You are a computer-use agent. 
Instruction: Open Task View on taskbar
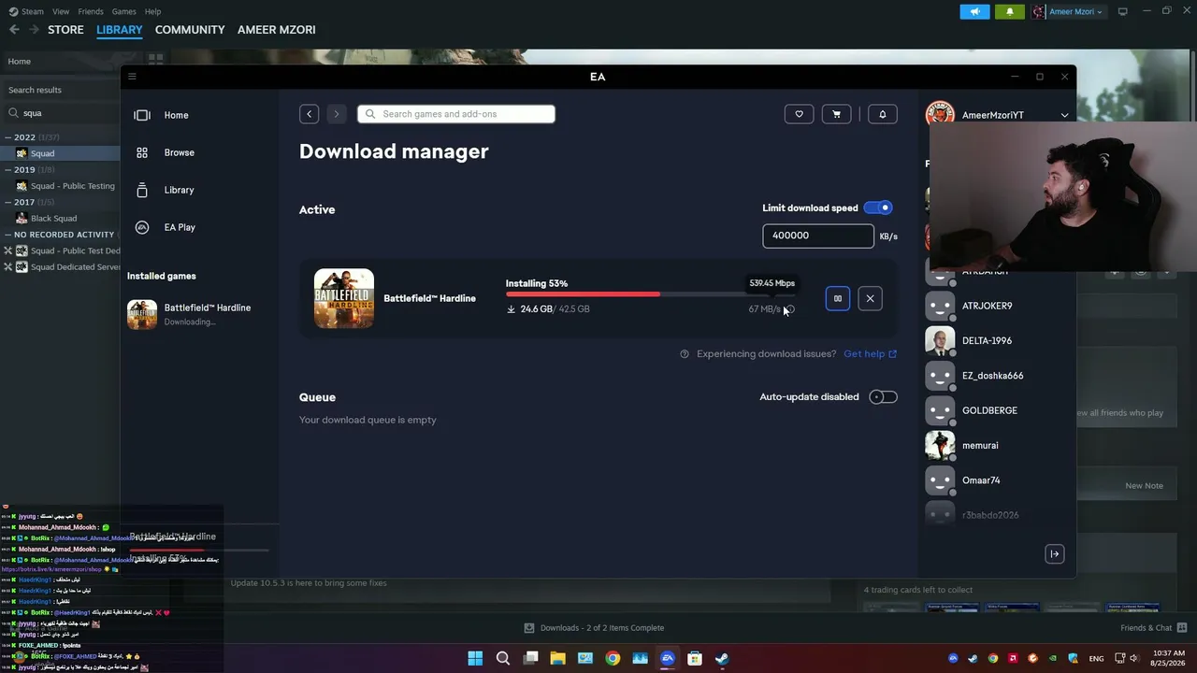pos(530,658)
